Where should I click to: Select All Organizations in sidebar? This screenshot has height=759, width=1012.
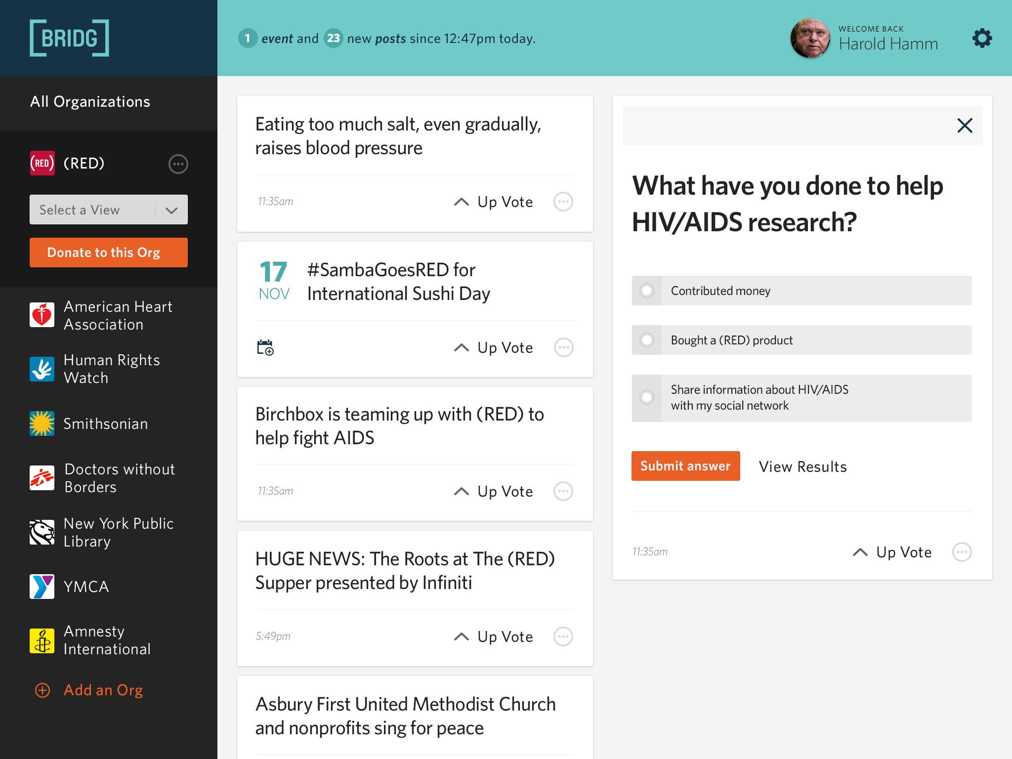pyautogui.click(x=90, y=101)
